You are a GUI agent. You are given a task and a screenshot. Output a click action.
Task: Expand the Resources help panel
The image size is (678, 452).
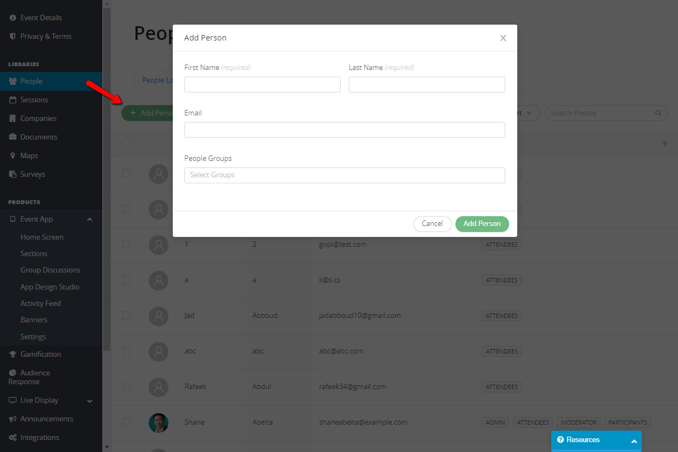tap(596, 440)
